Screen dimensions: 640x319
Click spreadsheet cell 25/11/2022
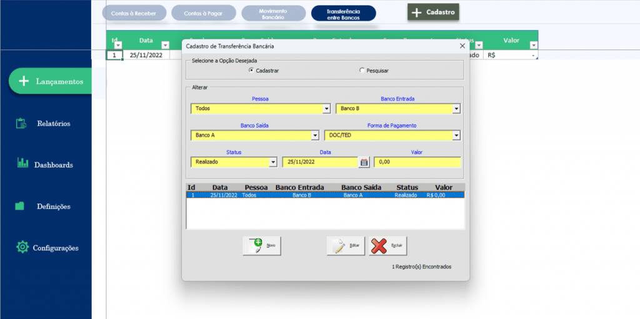tap(146, 55)
